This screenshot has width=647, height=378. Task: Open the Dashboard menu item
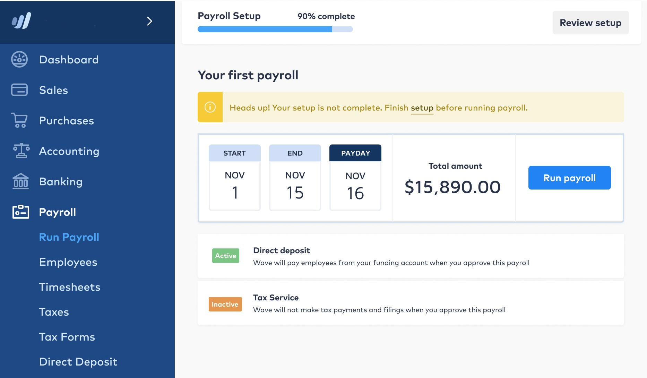coord(69,60)
